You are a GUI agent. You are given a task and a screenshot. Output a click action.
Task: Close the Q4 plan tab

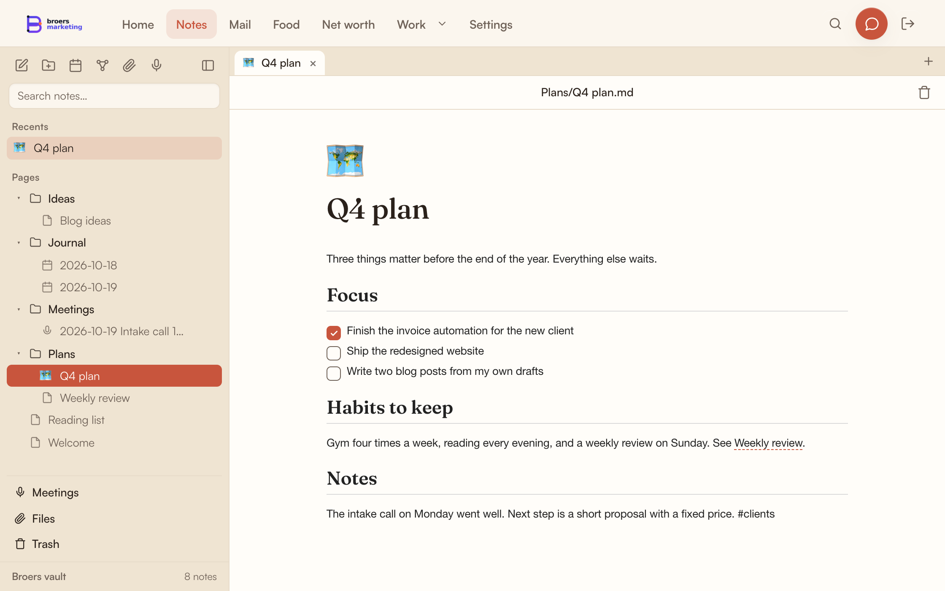click(313, 64)
